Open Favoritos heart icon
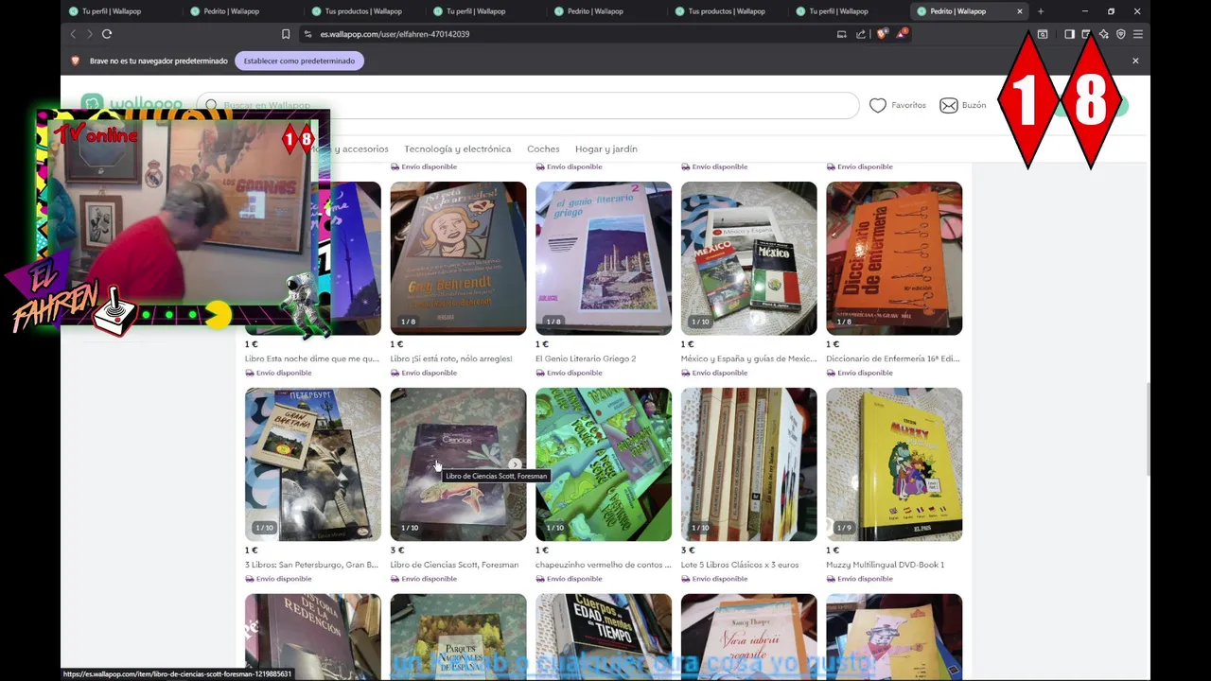Screen dimensions: 1211x681 pos(878,105)
